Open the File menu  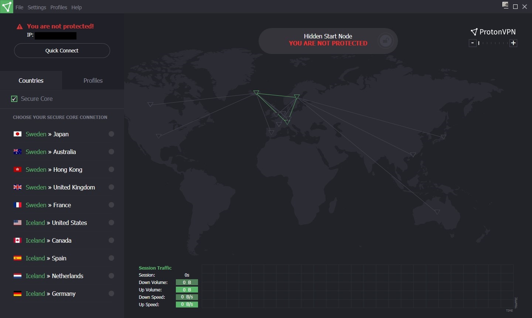click(x=19, y=7)
